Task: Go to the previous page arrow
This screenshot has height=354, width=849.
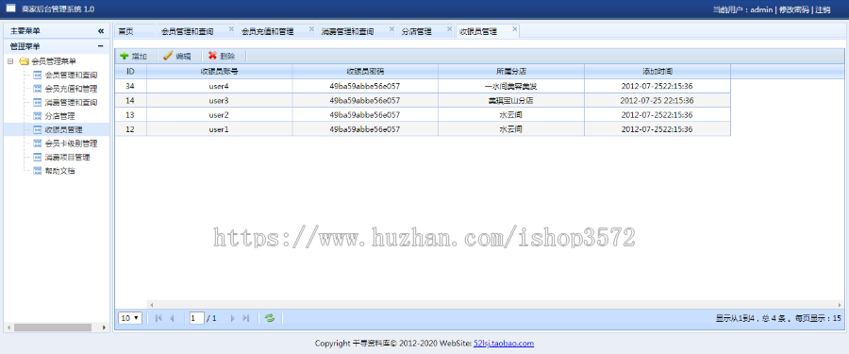Action: [173, 318]
